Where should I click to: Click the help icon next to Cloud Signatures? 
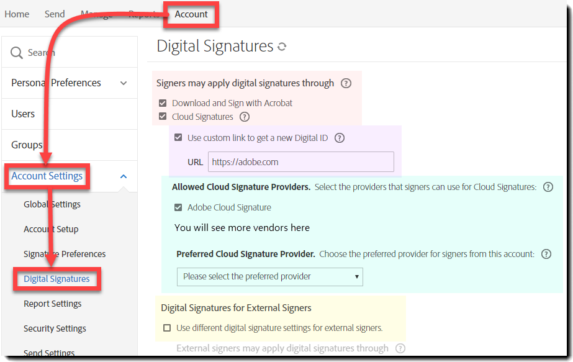click(x=244, y=117)
